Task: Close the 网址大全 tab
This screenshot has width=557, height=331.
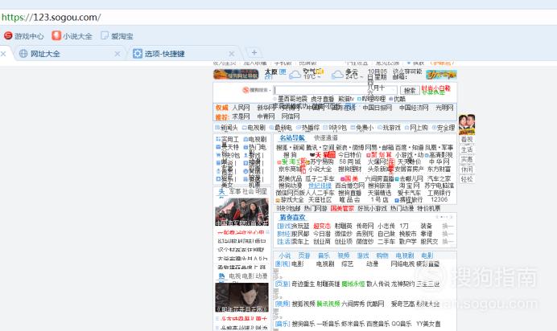Action: pyautogui.click(x=118, y=54)
